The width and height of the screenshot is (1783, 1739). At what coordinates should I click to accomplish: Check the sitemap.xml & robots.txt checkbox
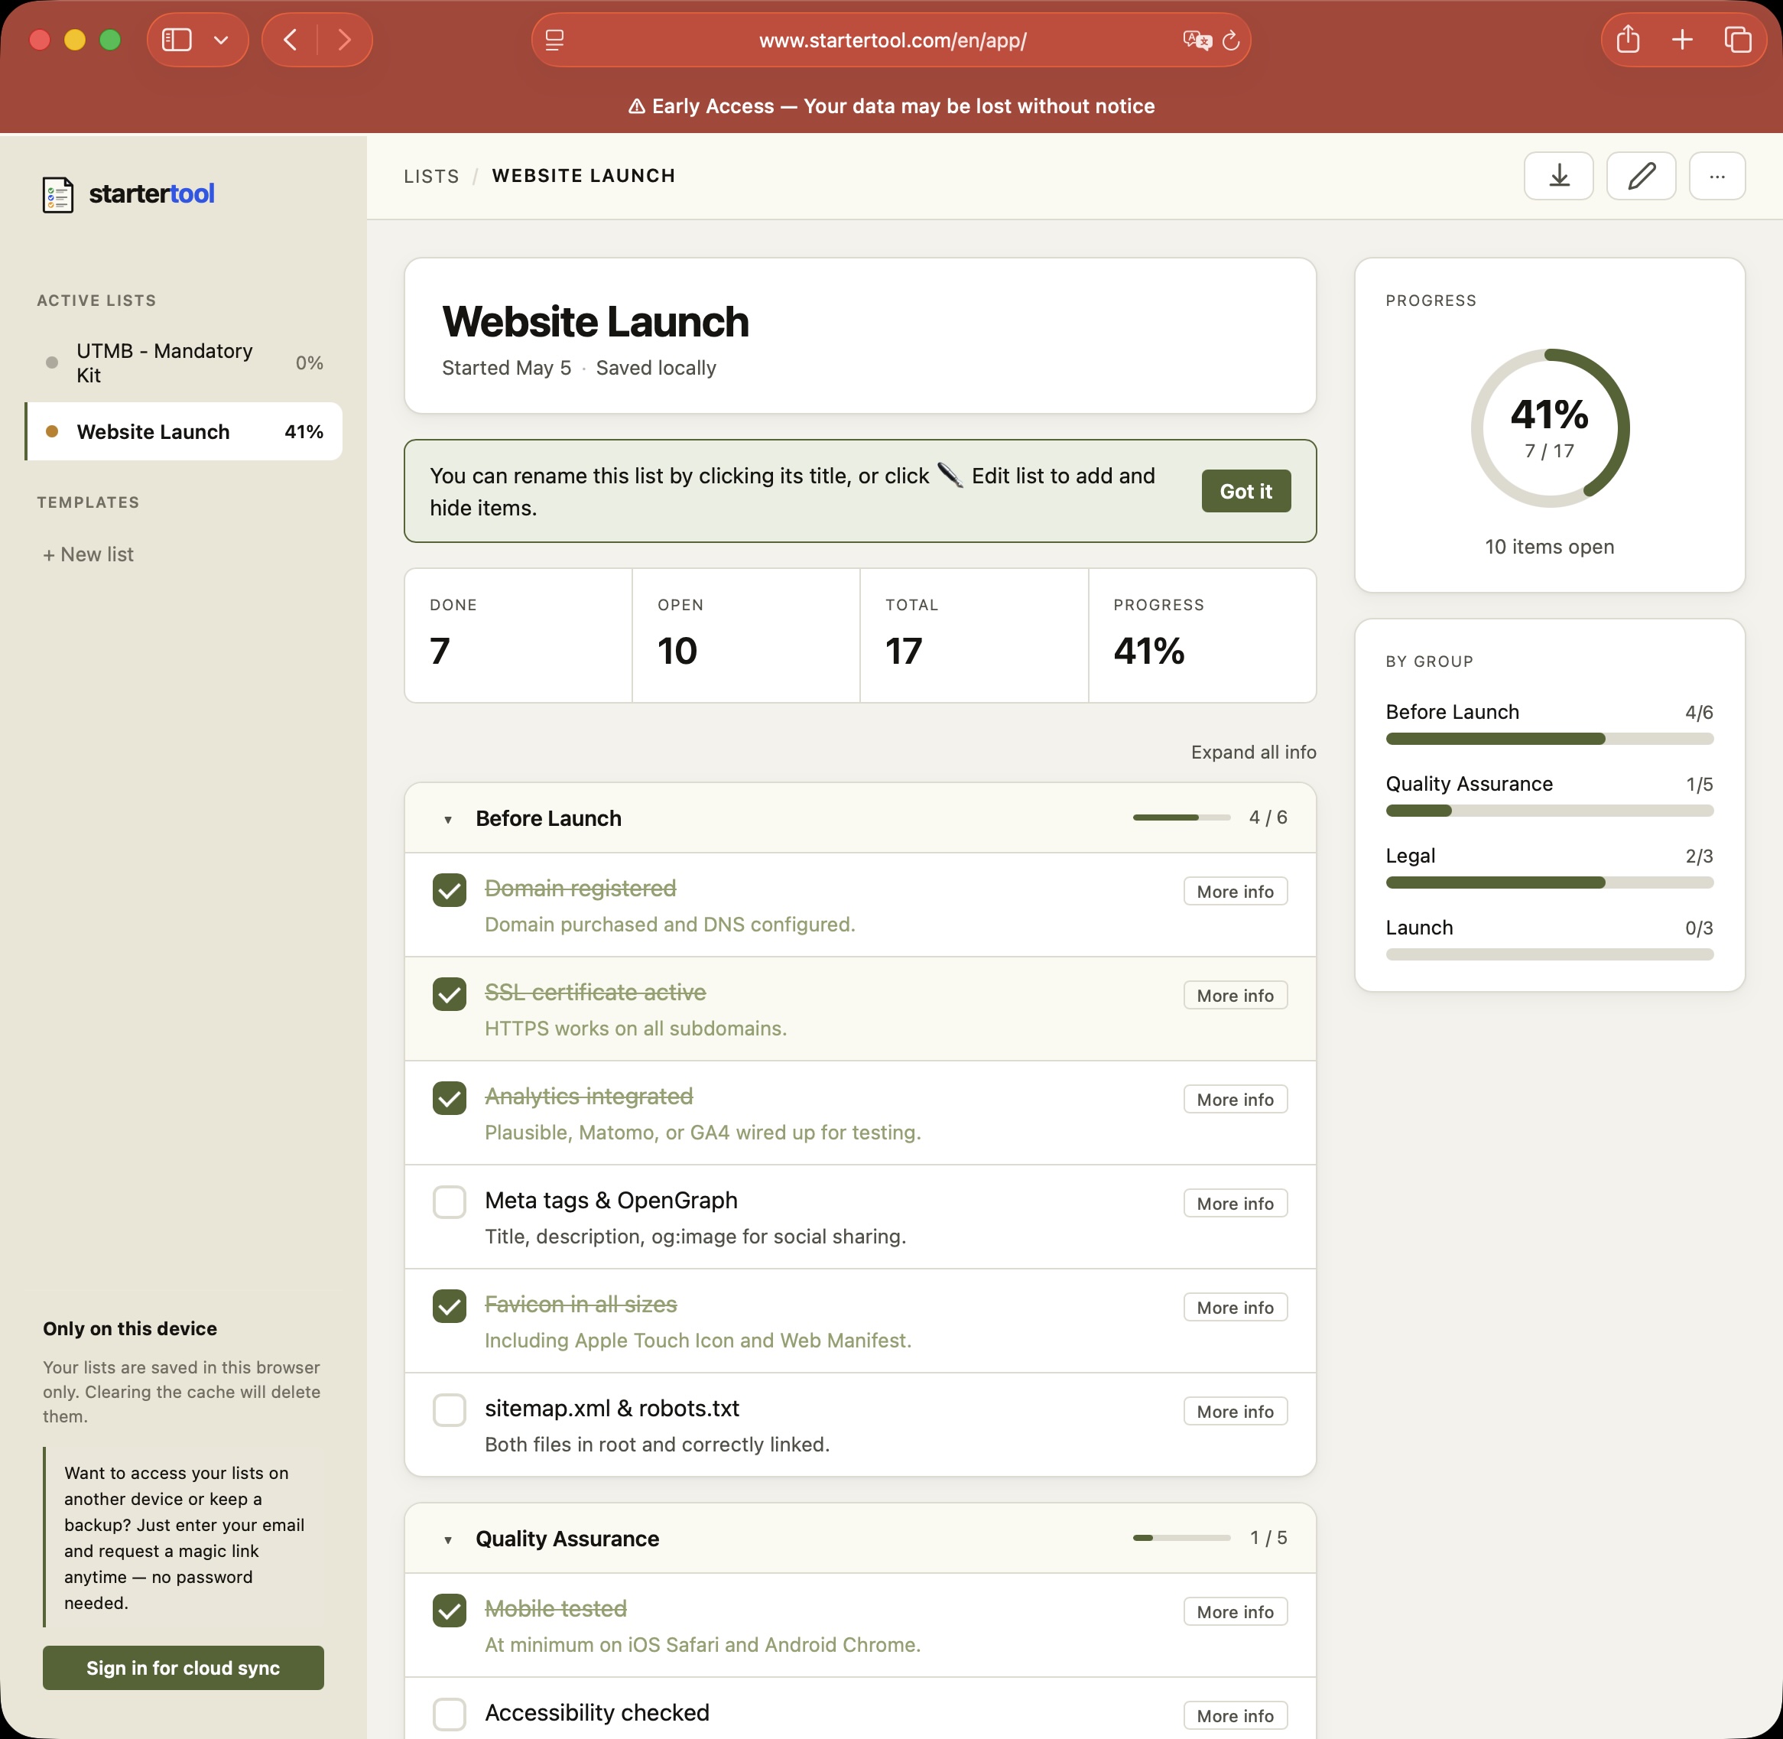(x=449, y=1411)
